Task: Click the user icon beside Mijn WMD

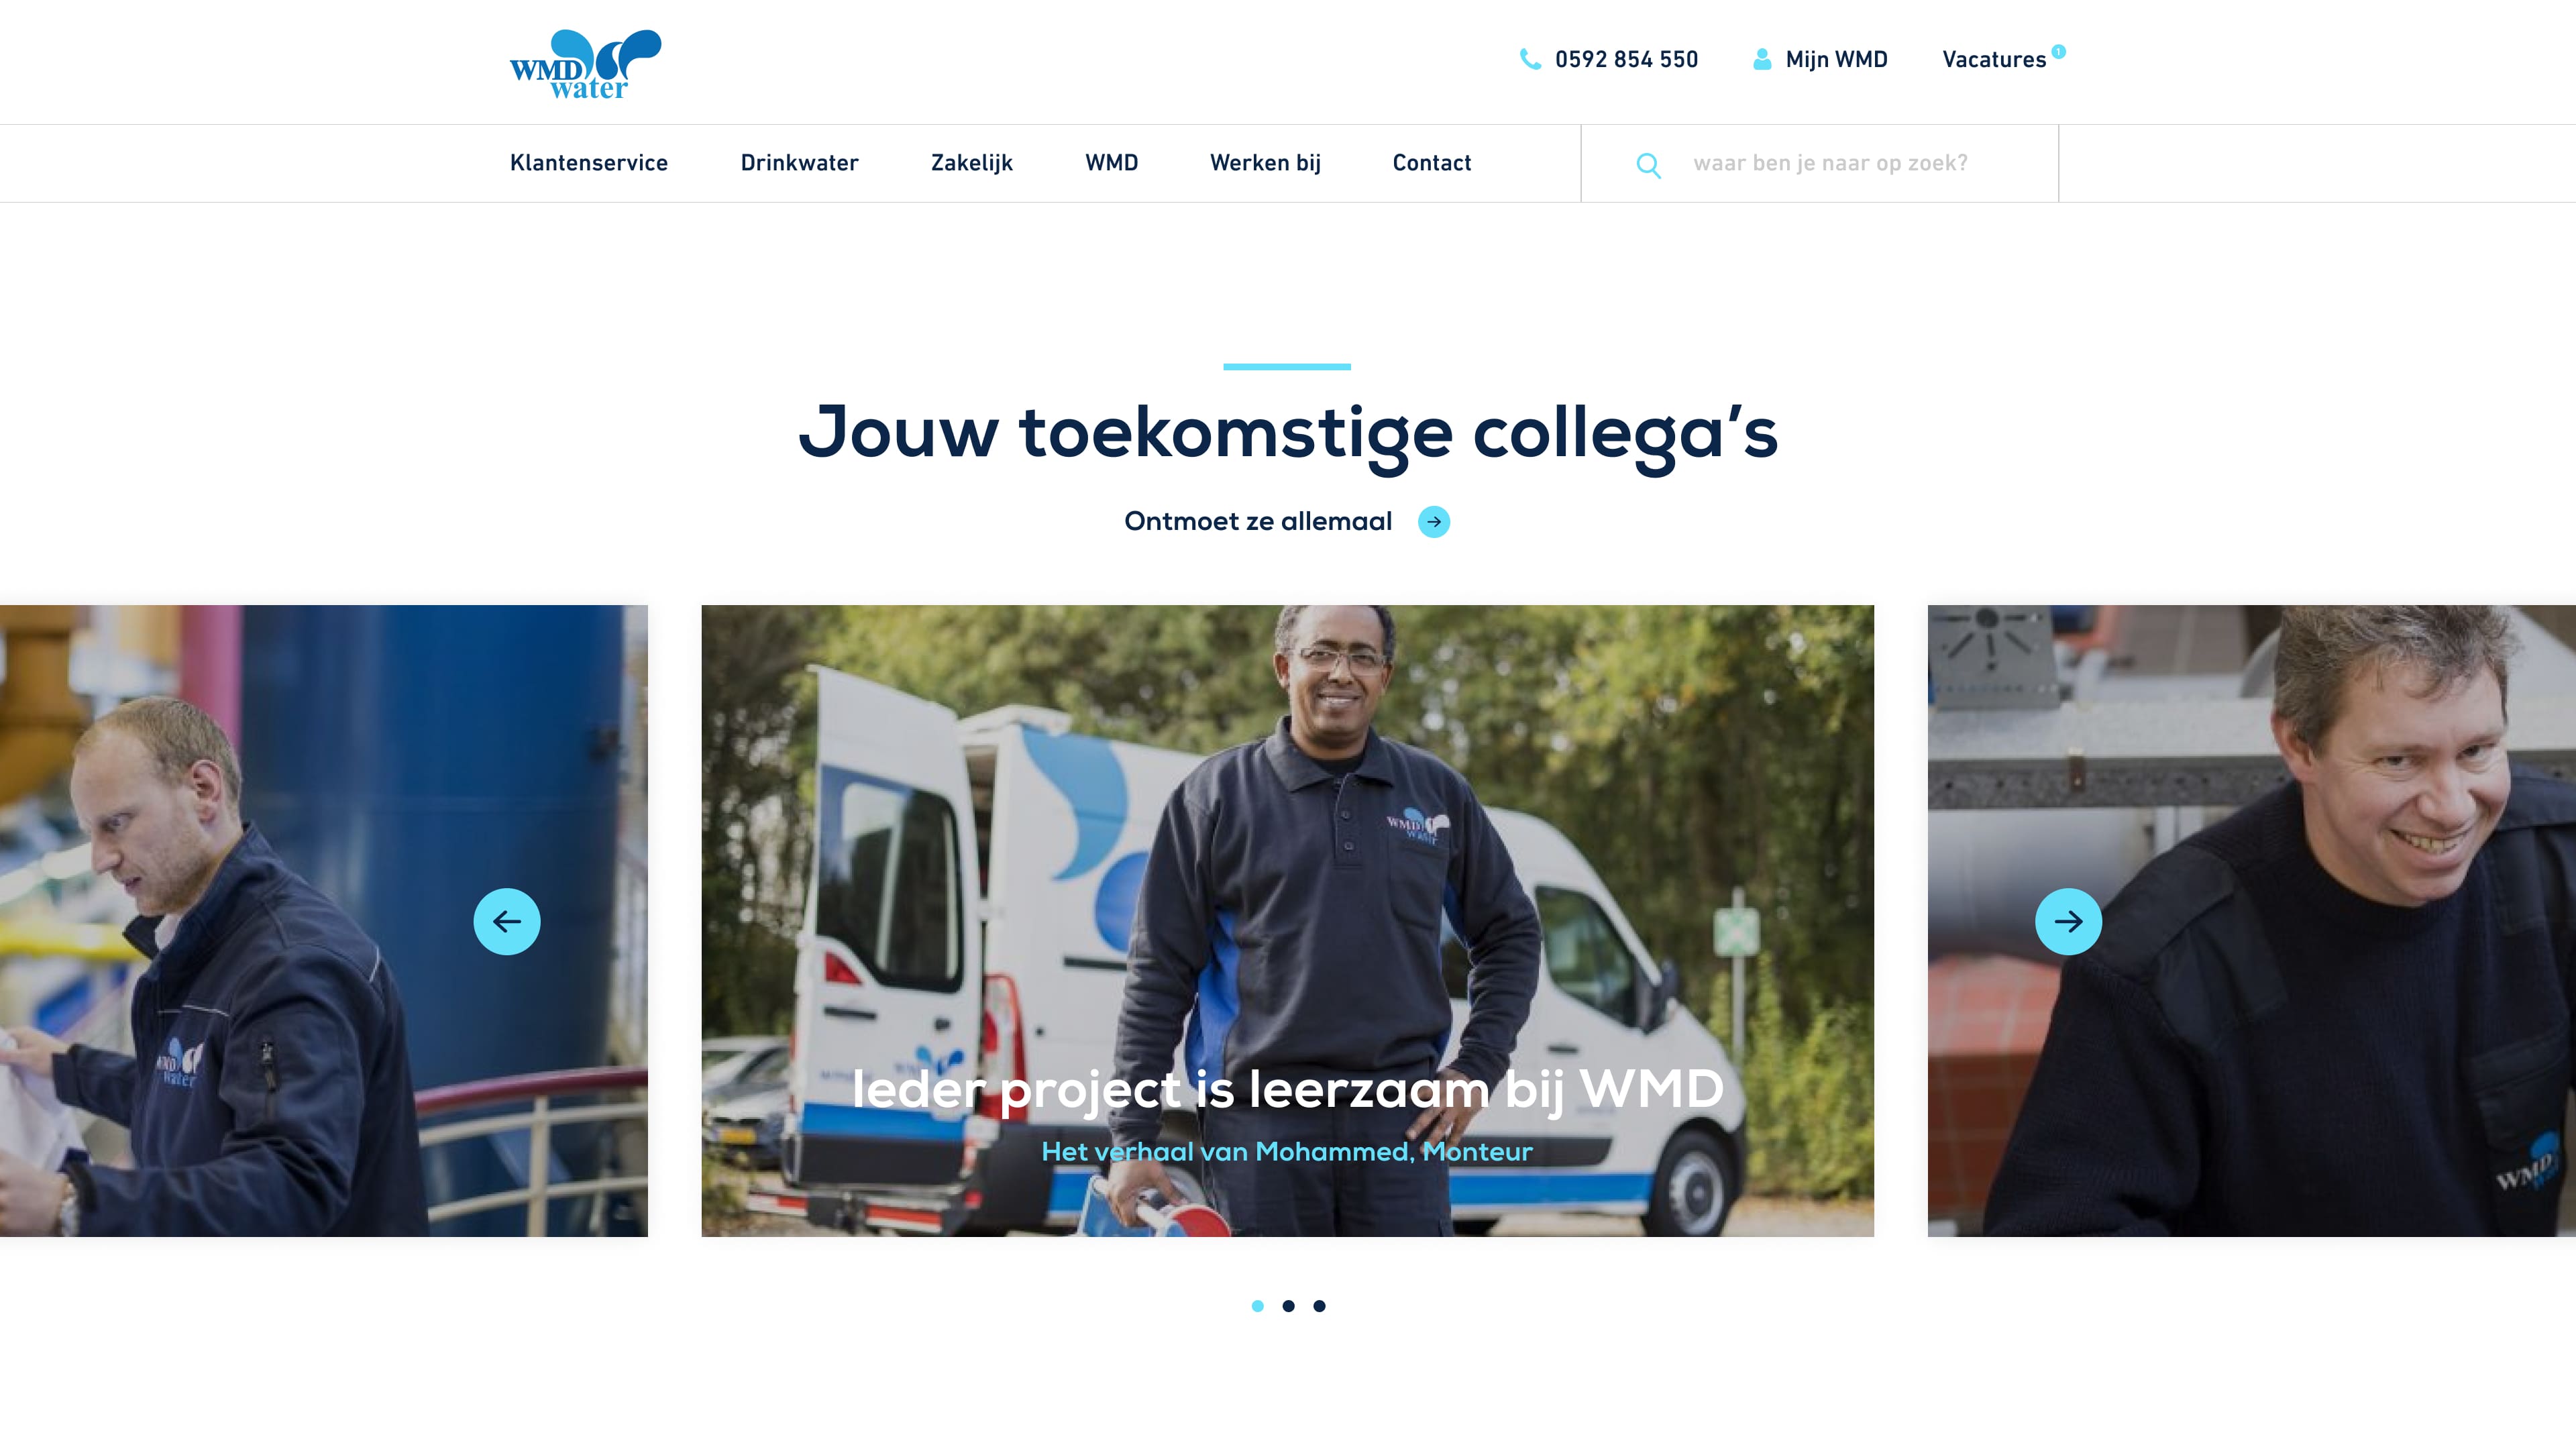Action: click(x=1762, y=59)
